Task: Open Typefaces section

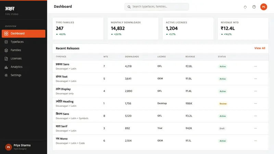Action: pyautogui.click(x=23, y=42)
